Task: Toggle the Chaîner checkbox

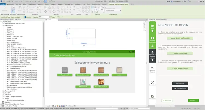Action: pyautogui.click(x=25, y=17)
